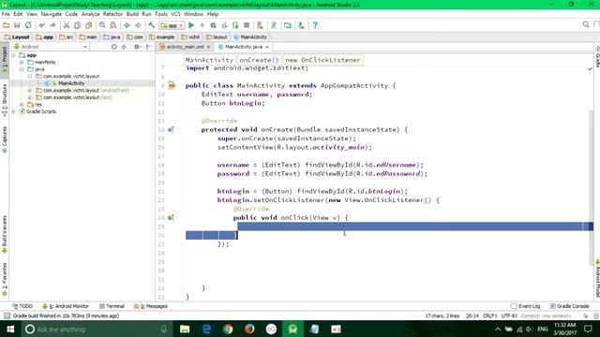Click the Hide project panel icon

tap(149, 47)
